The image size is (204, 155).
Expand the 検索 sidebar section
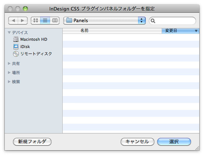[x=9, y=82]
